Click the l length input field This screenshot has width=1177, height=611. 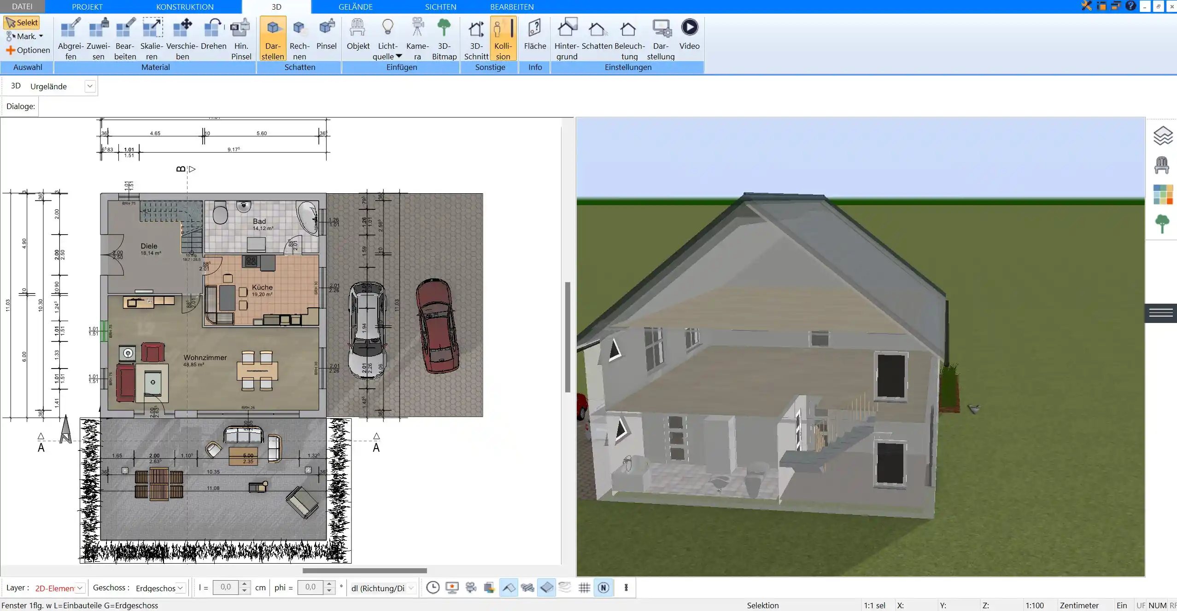click(x=226, y=587)
